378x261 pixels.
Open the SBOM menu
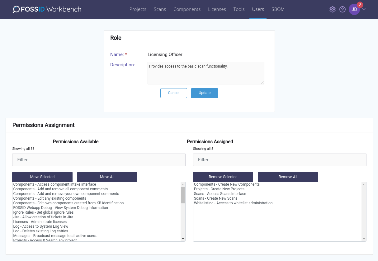point(278,9)
